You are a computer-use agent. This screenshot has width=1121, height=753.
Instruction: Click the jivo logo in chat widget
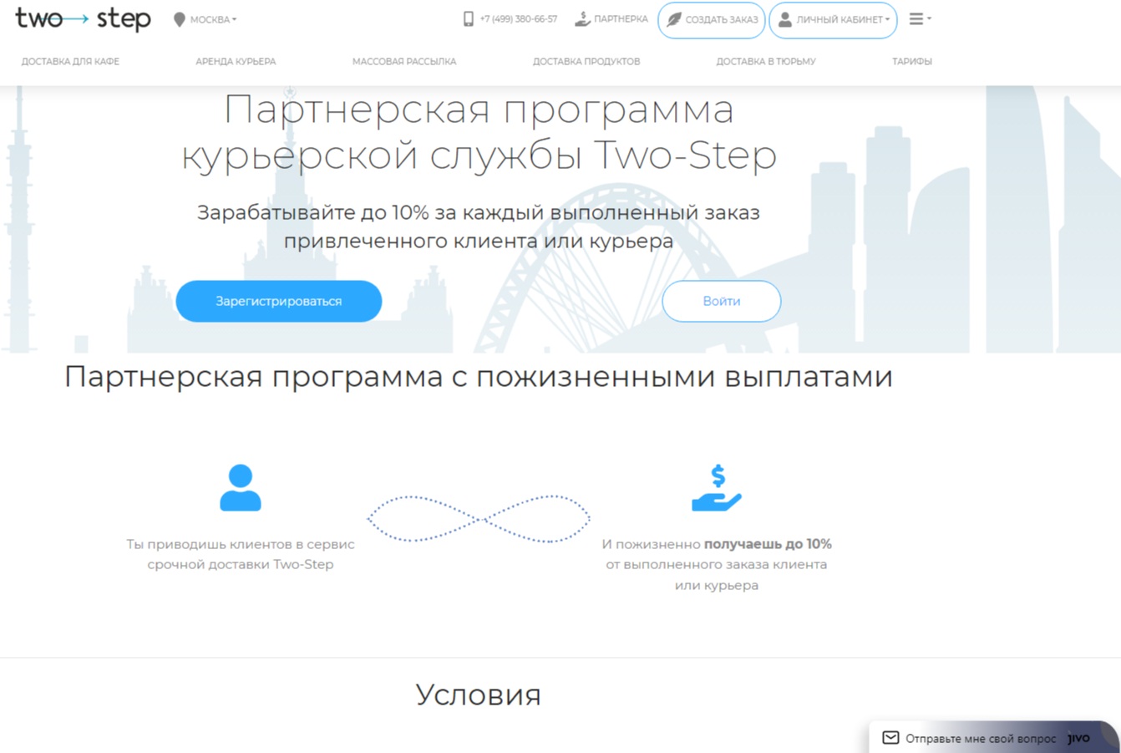coord(1078,738)
